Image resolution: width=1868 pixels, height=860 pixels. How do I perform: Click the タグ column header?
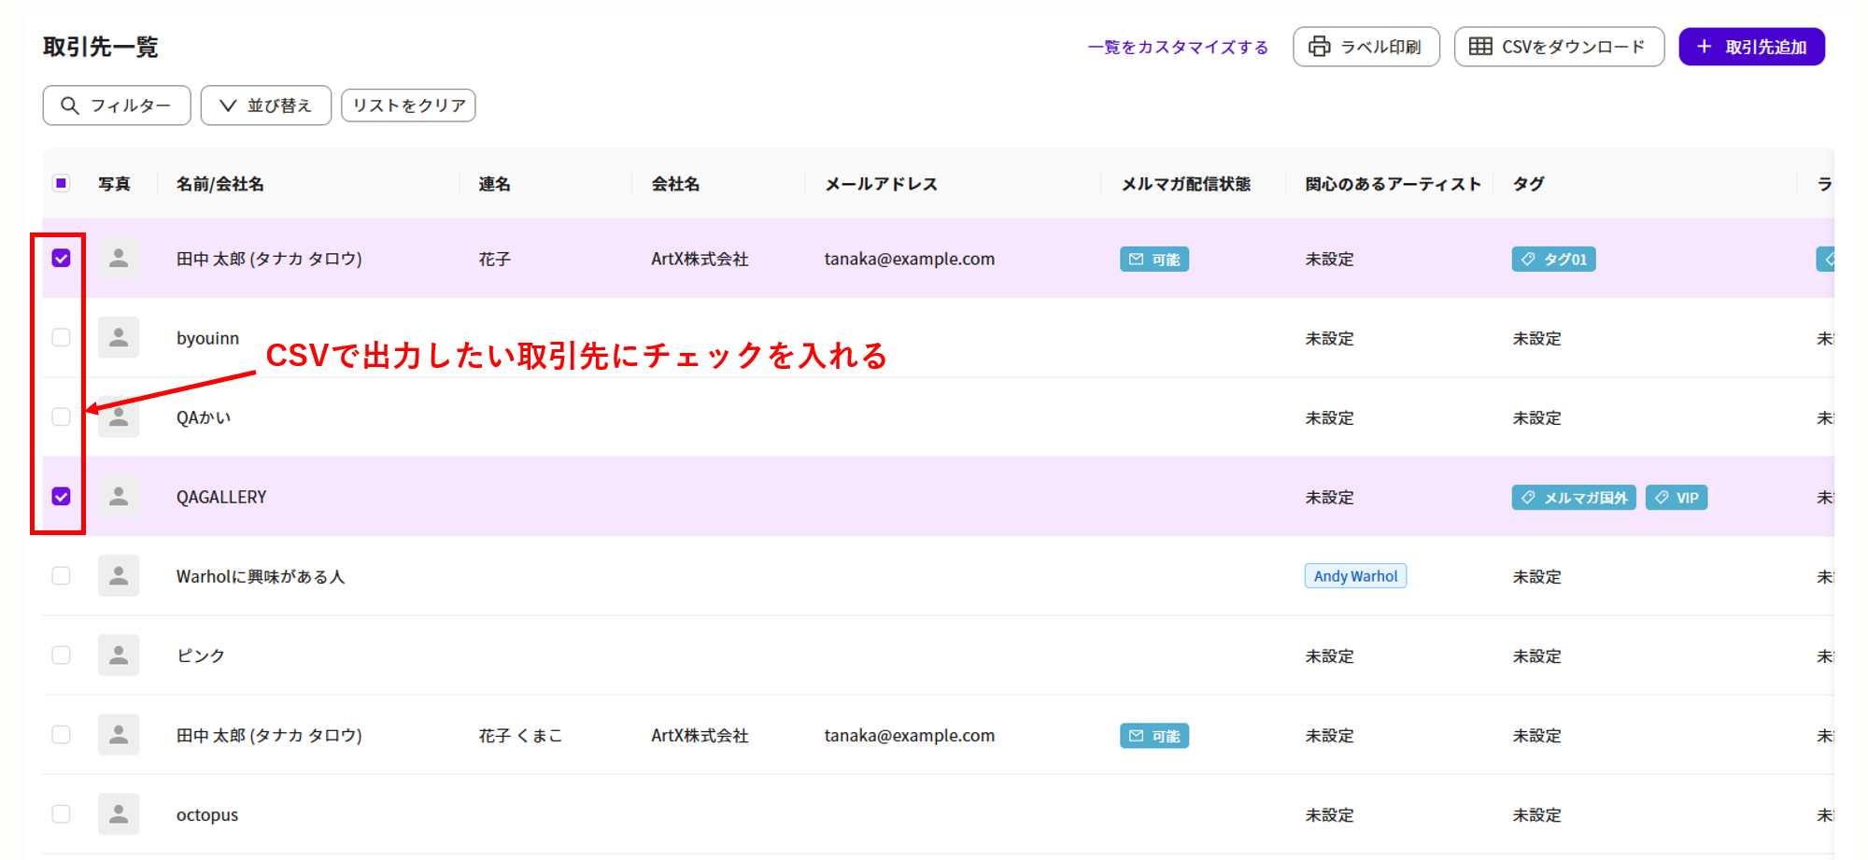[x=1528, y=184]
